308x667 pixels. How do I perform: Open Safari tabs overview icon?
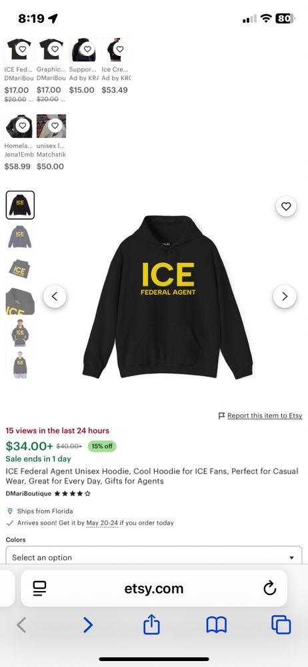point(281,625)
